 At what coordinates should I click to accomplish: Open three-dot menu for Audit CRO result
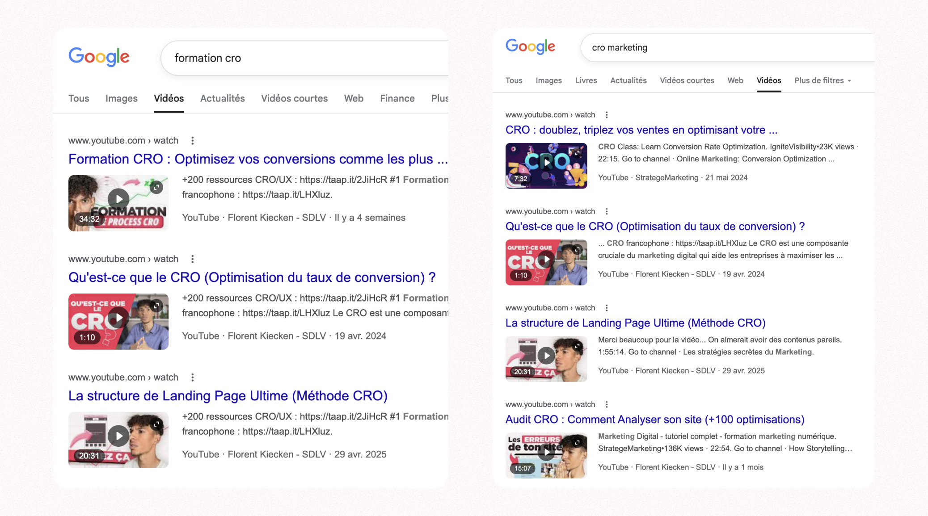click(x=607, y=404)
